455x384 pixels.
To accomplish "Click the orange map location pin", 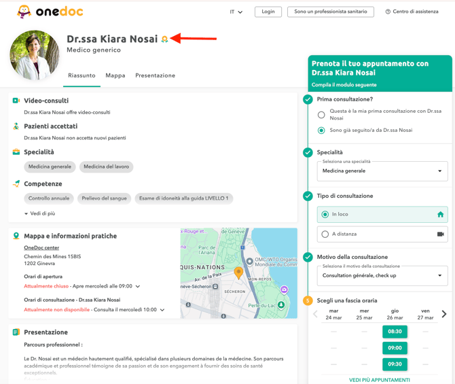I will coord(238,272).
